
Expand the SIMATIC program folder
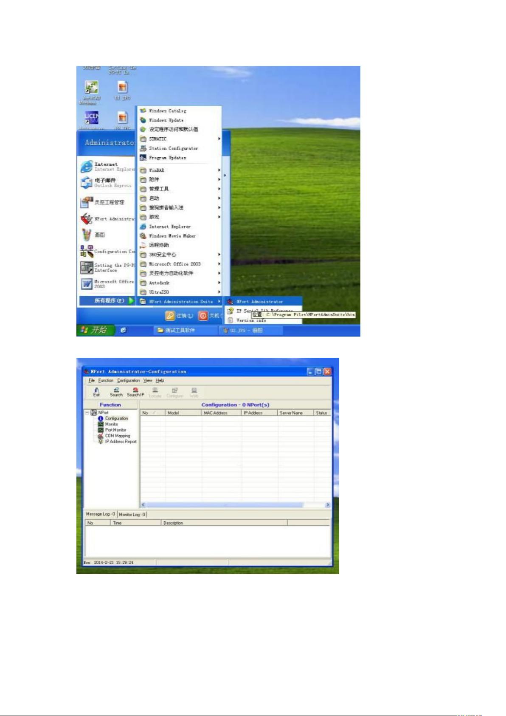tap(180, 139)
